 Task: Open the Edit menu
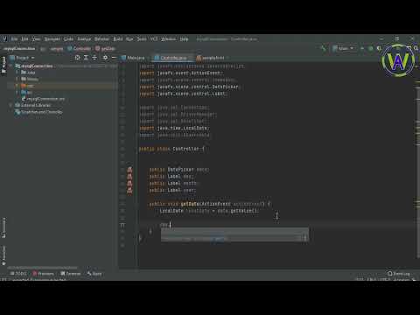24,38
